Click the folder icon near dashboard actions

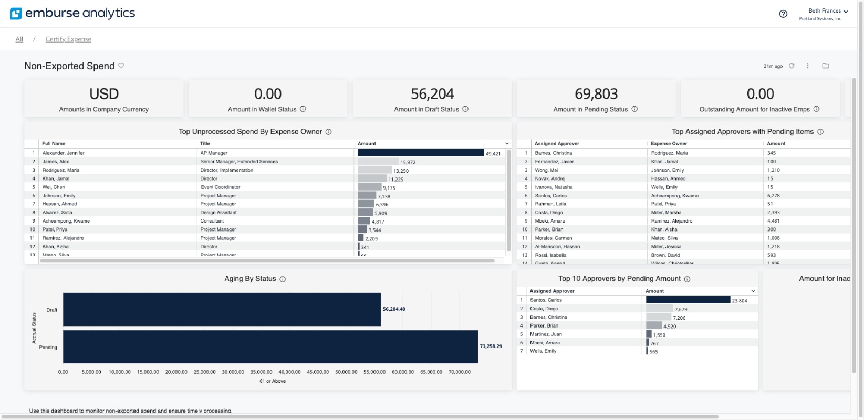826,66
